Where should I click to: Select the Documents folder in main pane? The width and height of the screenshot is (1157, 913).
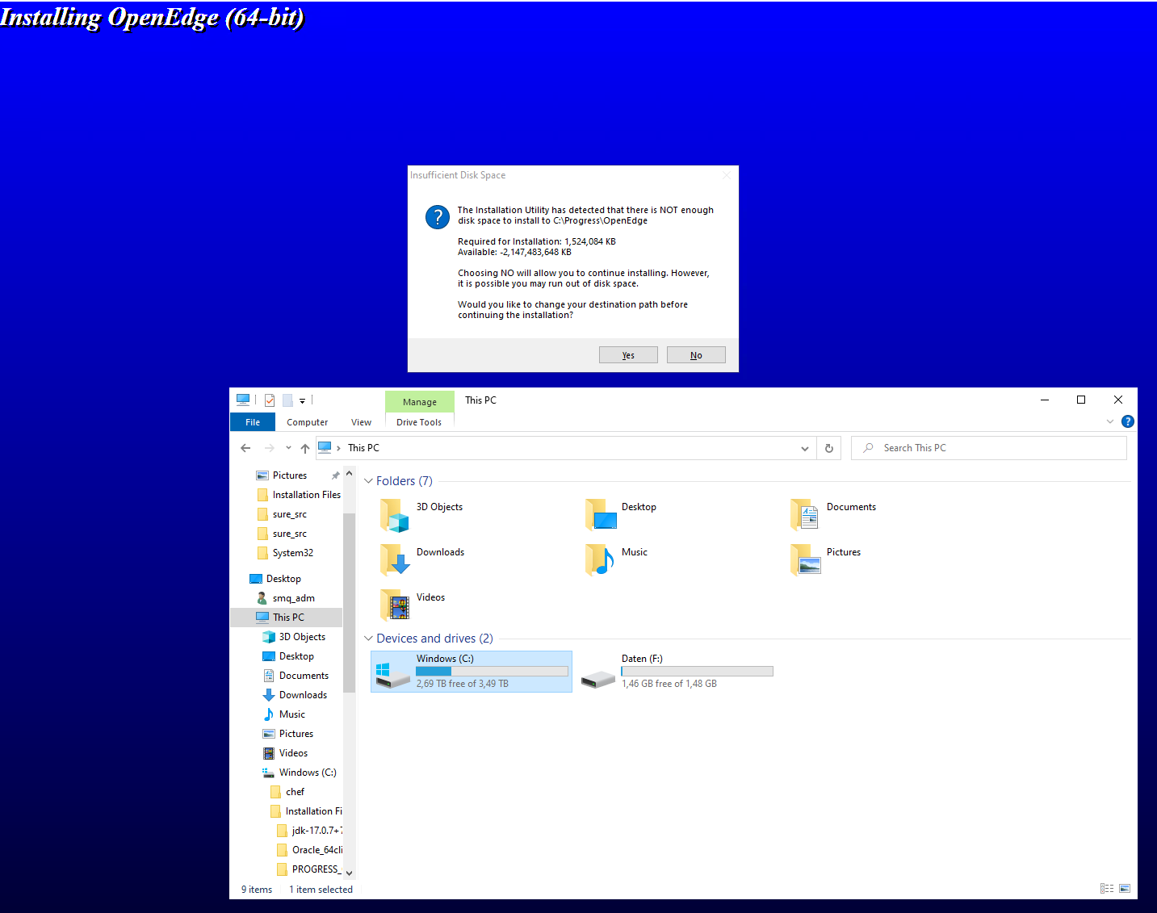(835, 514)
